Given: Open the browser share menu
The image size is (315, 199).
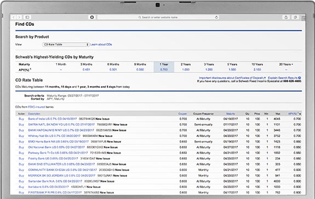Looking at the screenshot, I should pos(286,18).
